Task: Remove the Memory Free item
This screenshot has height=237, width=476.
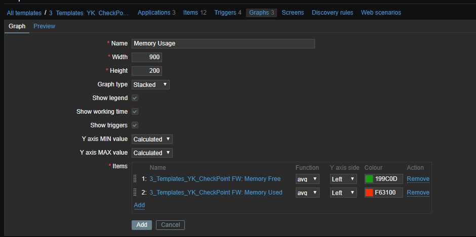Action: [418, 179]
